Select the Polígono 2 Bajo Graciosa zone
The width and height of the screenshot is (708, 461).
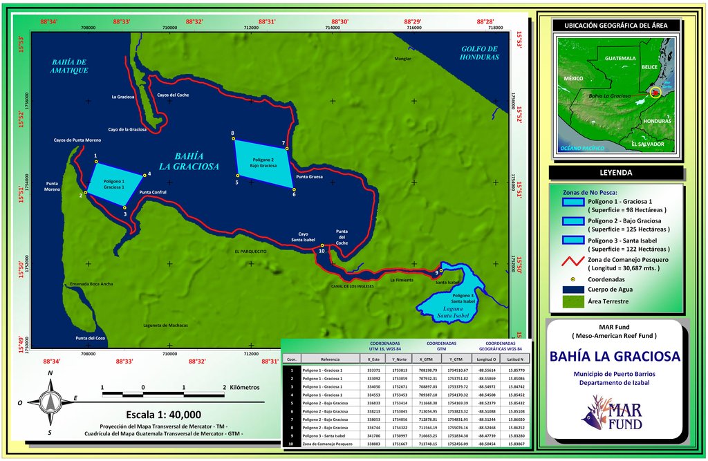coord(263,162)
